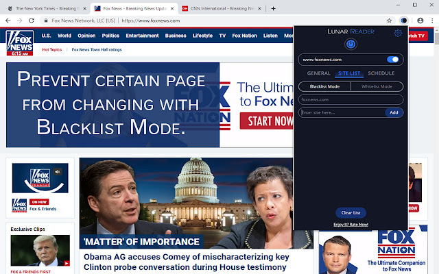Click the site security lock icon
439x274 pixels.
coord(46,21)
